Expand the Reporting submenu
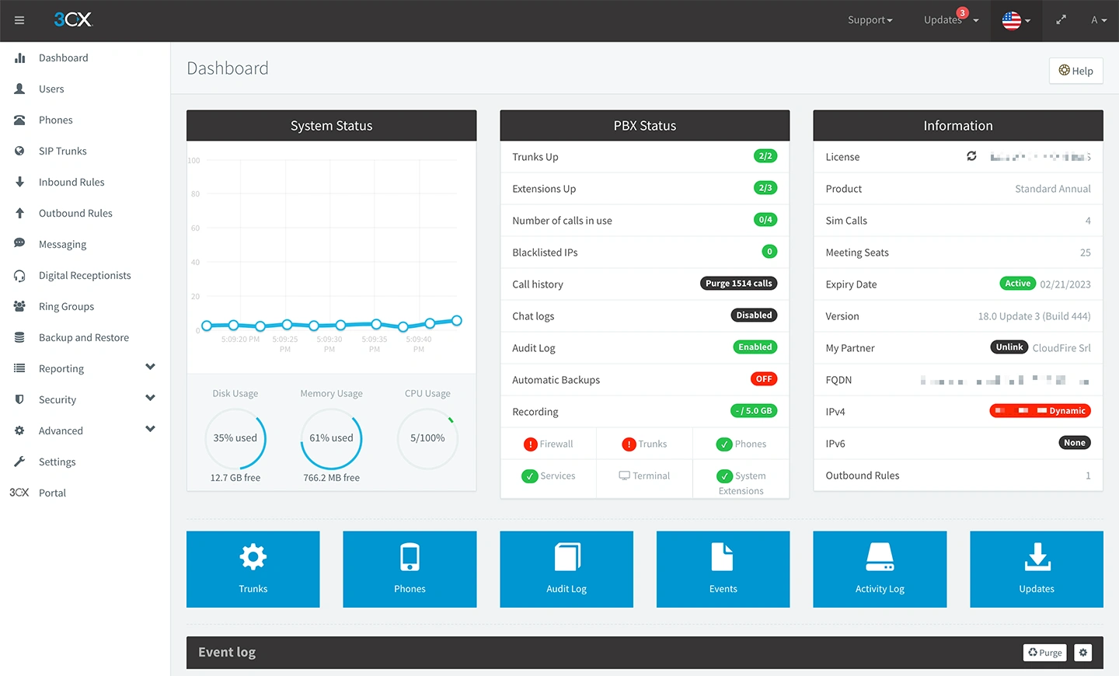The width and height of the screenshot is (1119, 676). click(x=150, y=367)
